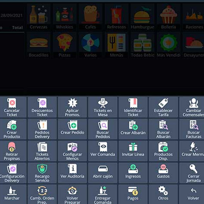Screen dimensions: 204x204
Task: Open Recargo Servicio shield icon
Action: (x=42, y=169)
